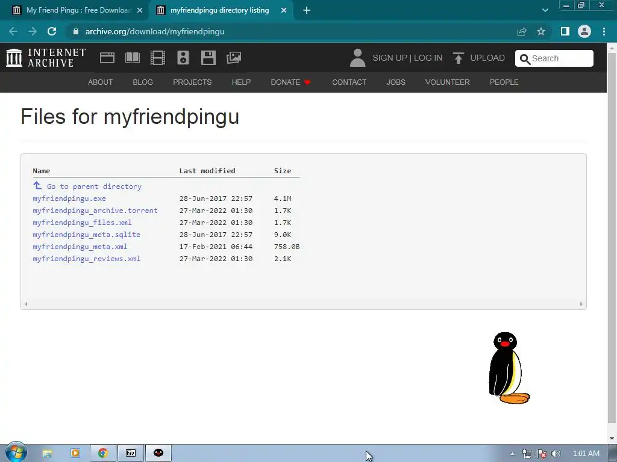
Task: Open the Windows Start orb
Action: (x=15, y=452)
